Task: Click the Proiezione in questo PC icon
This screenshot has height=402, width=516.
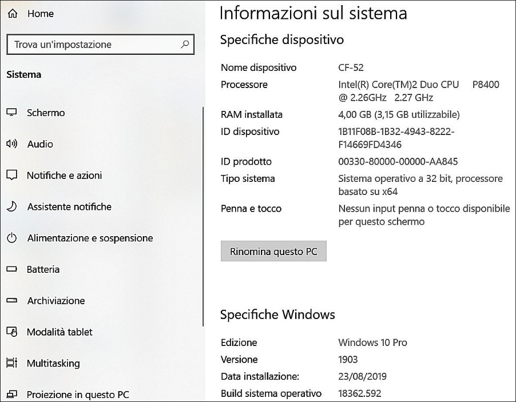Action: click(x=11, y=395)
